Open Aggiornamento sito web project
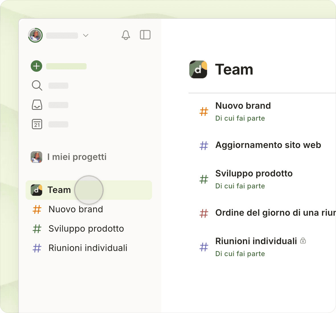 point(268,145)
